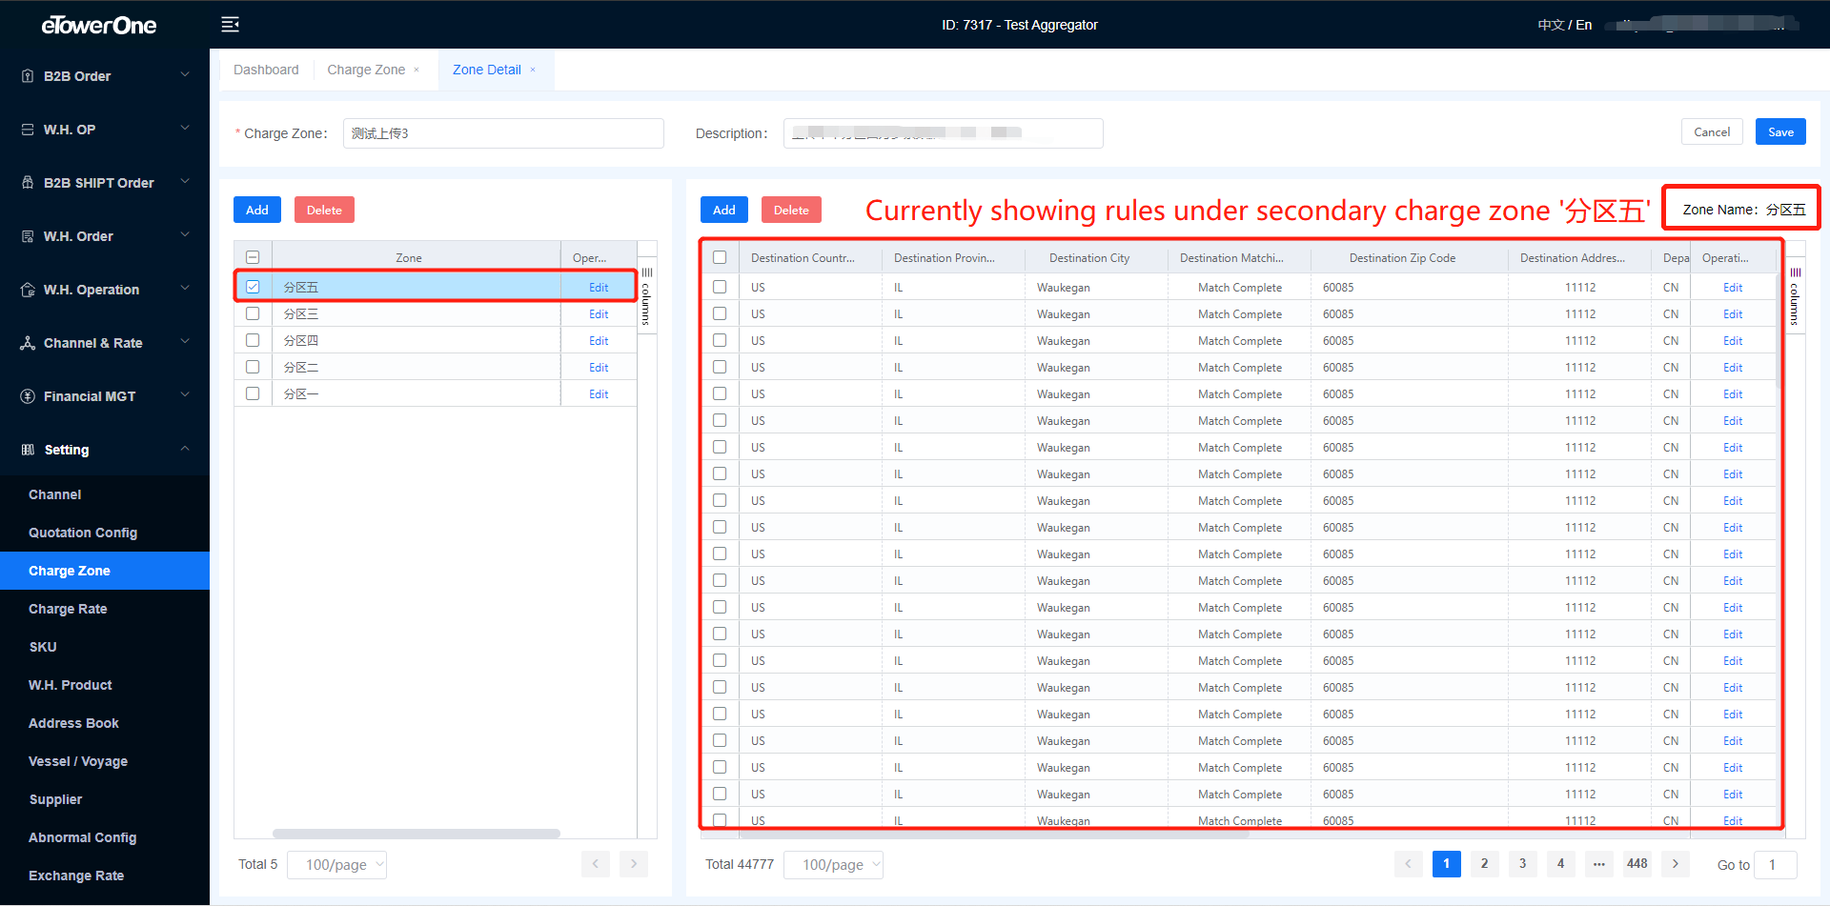Check the 分区三 zone checkbox
This screenshot has width=1830, height=906.
tap(253, 313)
